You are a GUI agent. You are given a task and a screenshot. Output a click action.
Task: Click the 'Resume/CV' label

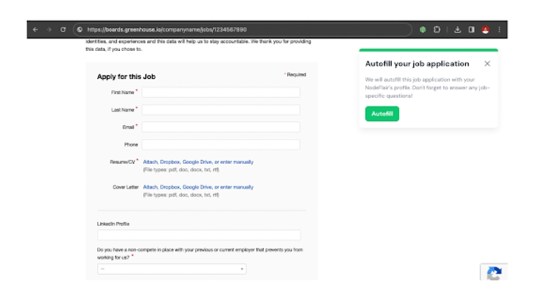[x=123, y=162]
